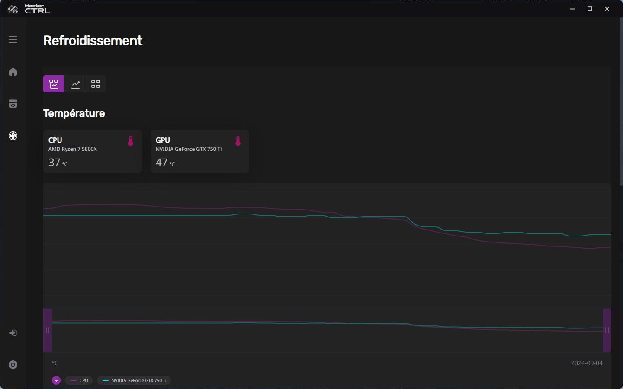The image size is (623, 389).
Task: Select the GPU GeForce GTX 750 Ti card
Action: 200,151
